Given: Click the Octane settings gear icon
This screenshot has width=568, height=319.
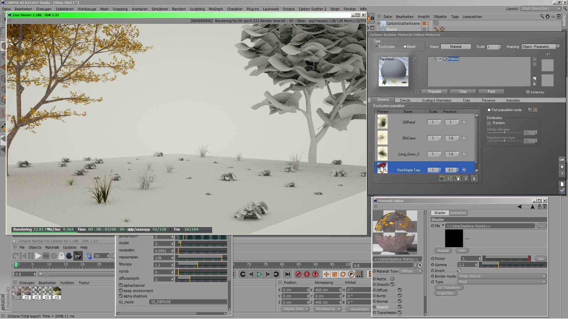Looking at the screenshot, I should [x=54, y=256].
